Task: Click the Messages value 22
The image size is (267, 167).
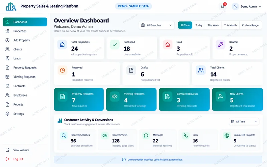Action: click(x=156, y=141)
